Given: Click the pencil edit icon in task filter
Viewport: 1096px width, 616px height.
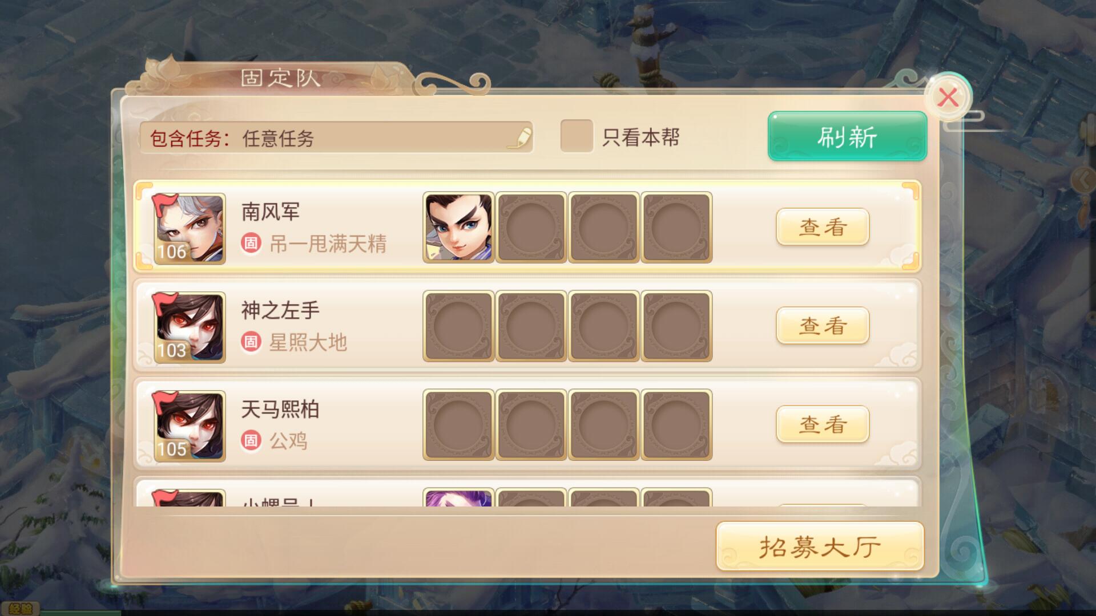Looking at the screenshot, I should click(519, 137).
